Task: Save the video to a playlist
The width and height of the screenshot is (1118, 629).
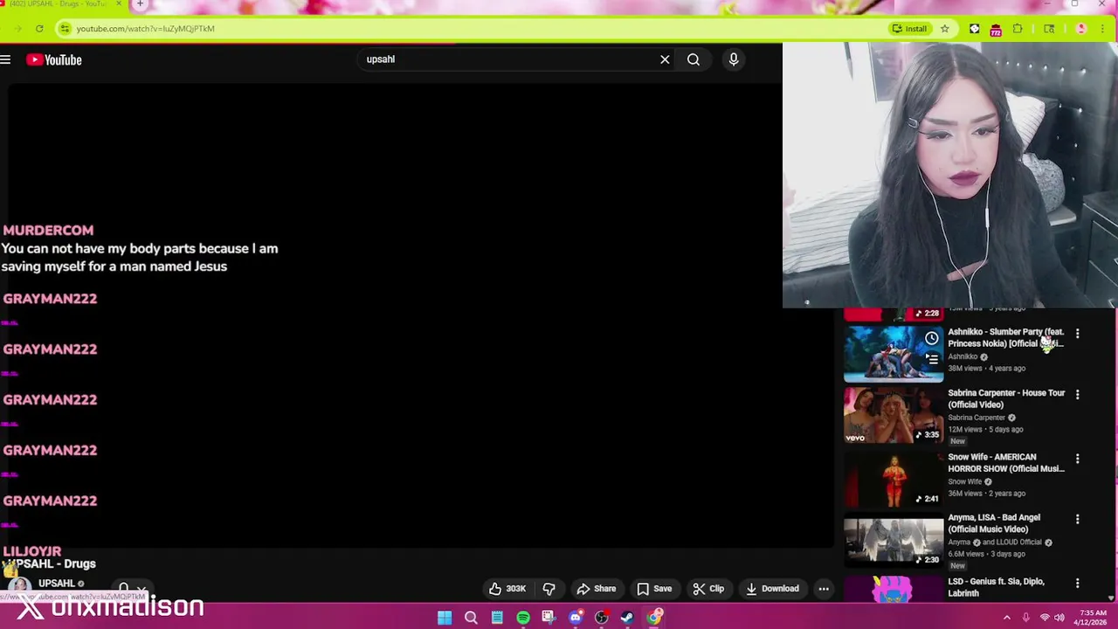Action: tap(654, 589)
